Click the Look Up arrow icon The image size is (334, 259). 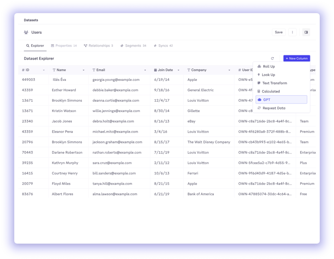coord(259,75)
